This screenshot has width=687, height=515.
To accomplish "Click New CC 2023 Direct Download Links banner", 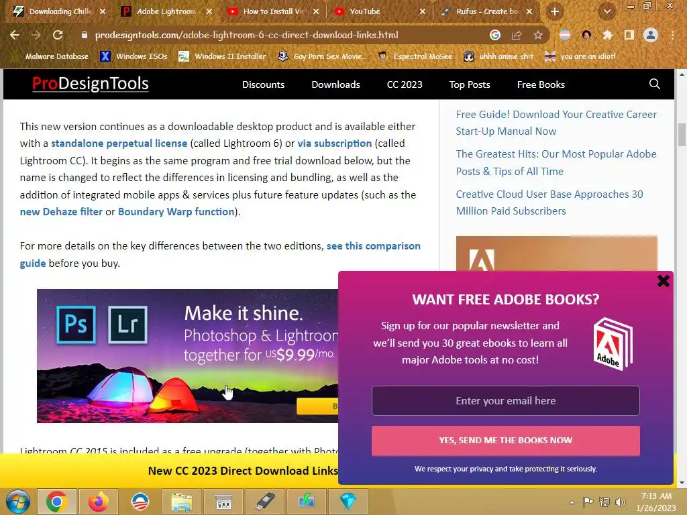I will [243, 471].
